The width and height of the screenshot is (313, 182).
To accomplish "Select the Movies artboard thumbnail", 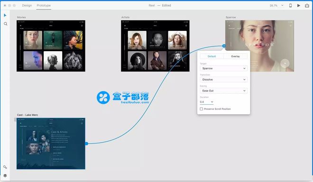I will tap(51, 46).
